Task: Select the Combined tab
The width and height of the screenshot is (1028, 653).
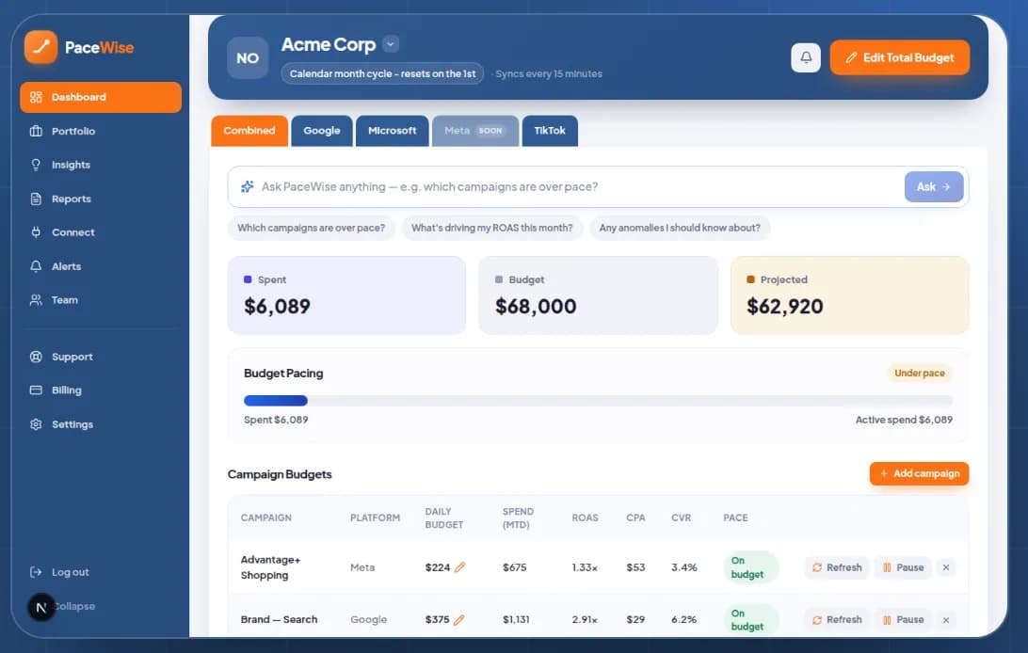Action: 249,131
